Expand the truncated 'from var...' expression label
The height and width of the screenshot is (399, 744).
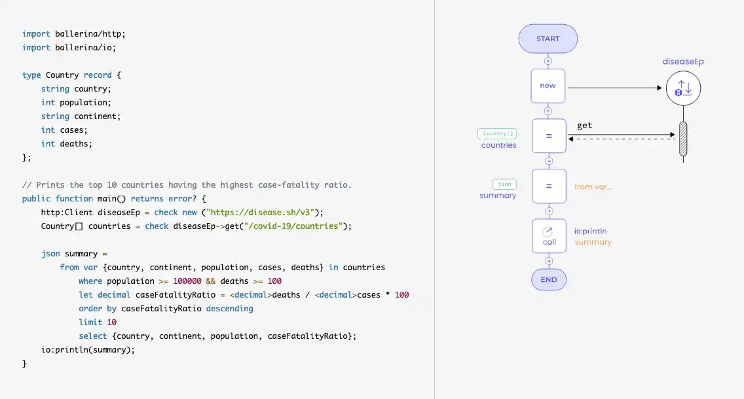(593, 186)
